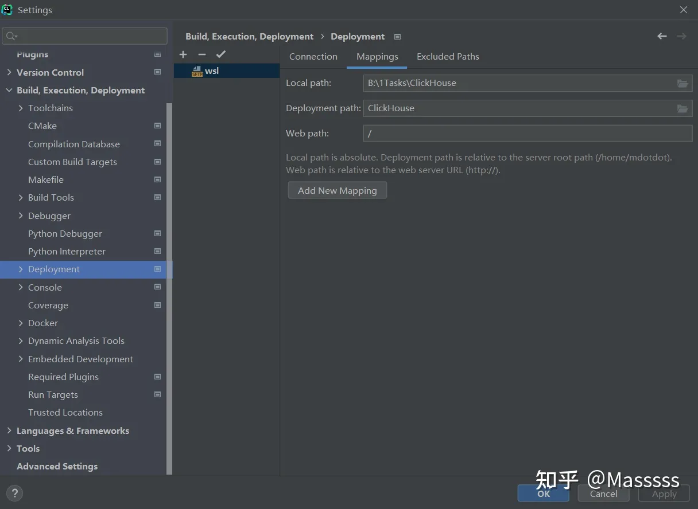Open help question mark icon
The width and height of the screenshot is (698, 509).
point(14,493)
